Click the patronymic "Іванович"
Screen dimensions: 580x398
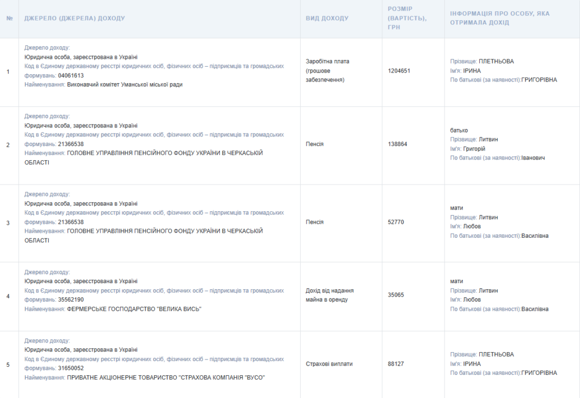click(x=533, y=158)
